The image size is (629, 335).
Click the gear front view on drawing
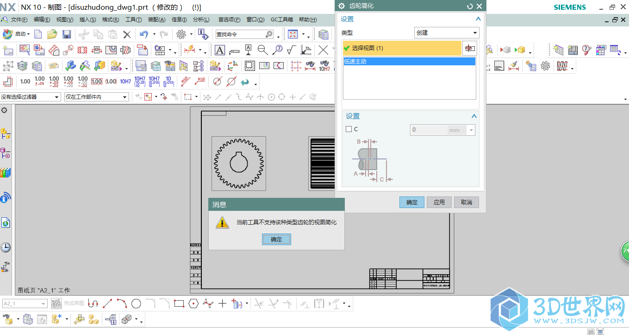click(239, 163)
